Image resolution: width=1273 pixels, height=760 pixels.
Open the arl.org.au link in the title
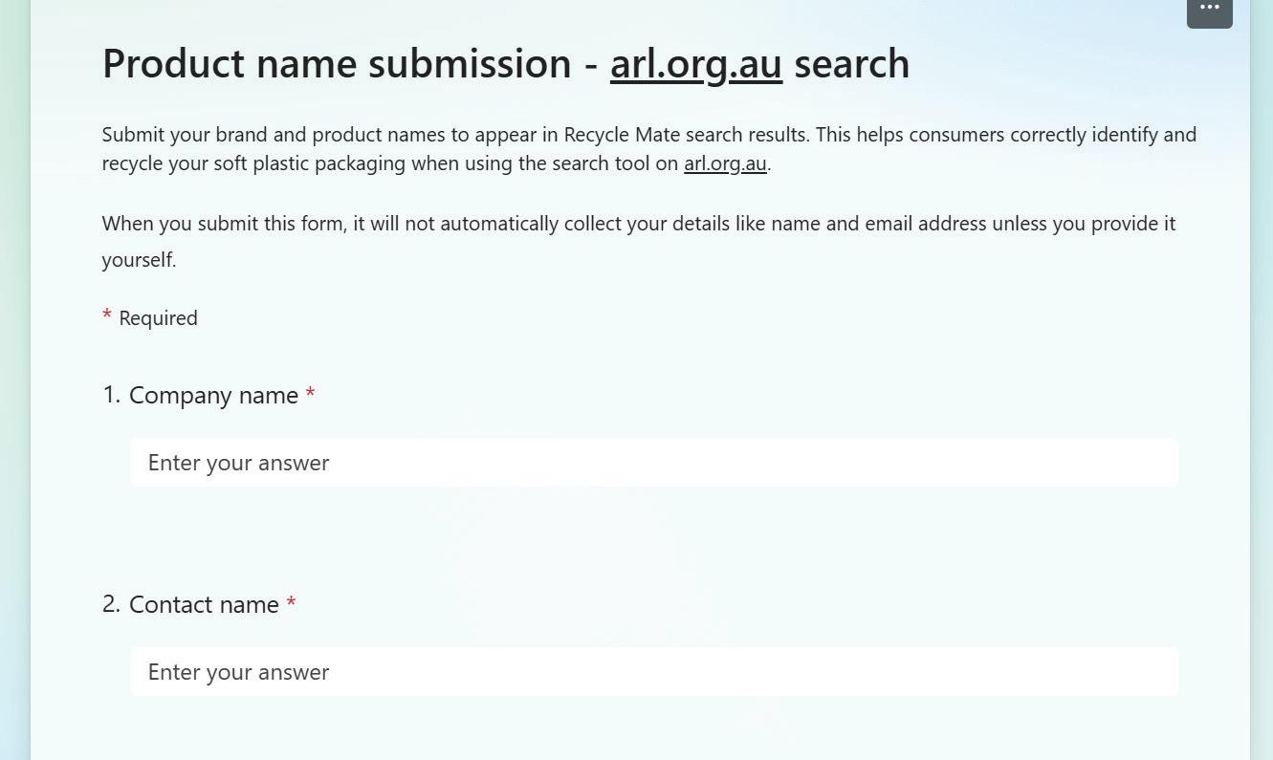696,64
